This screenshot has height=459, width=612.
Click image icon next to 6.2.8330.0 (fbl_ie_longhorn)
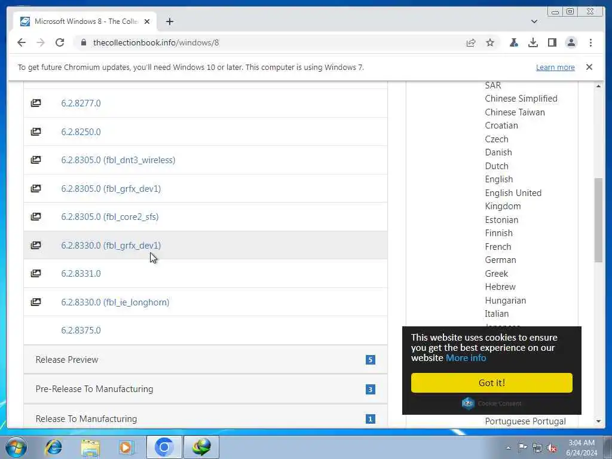36,302
